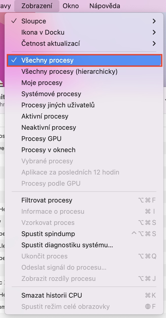166x318 pixels.
Task: Click Filtrovat procesy menu item
Action: pos(47,200)
